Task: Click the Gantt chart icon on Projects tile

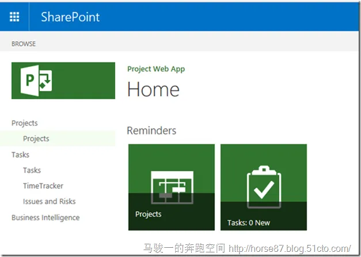Action: tap(171, 186)
